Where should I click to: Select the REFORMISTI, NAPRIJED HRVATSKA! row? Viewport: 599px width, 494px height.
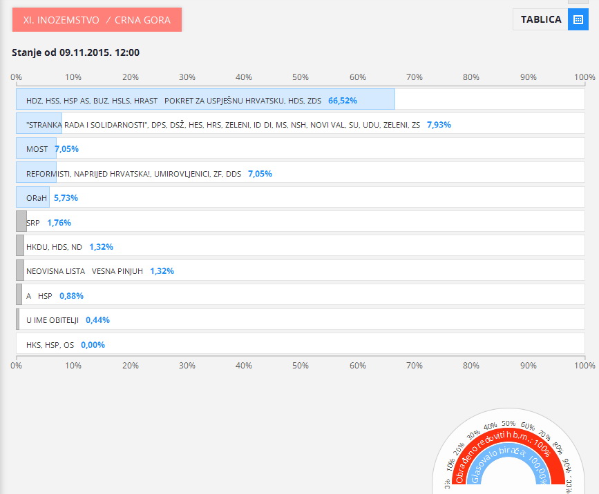point(133,174)
